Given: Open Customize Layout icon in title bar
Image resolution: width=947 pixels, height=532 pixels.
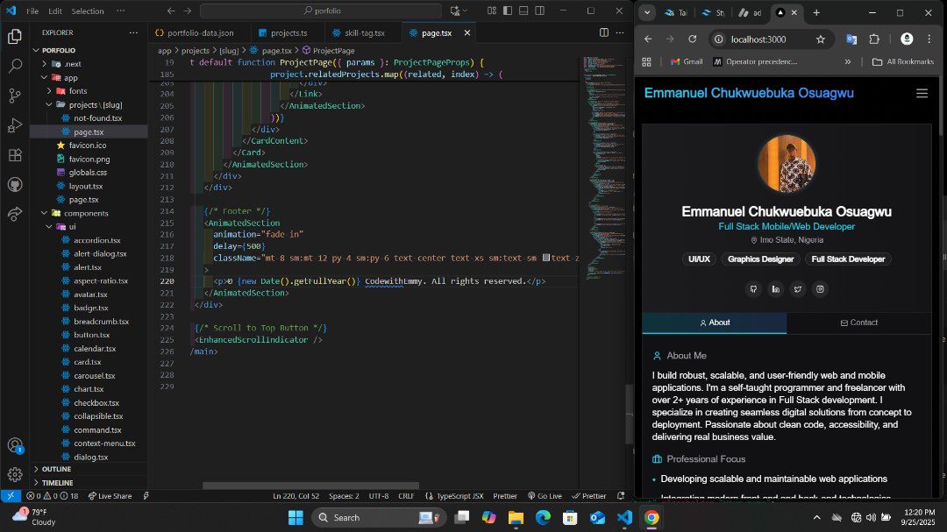Looking at the screenshot, I should pyautogui.click(x=492, y=11).
